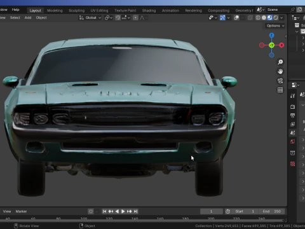Switch perspective/orthographic with the grid gizmo button
This screenshot has height=229, width=305.
click(x=280, y=90)
